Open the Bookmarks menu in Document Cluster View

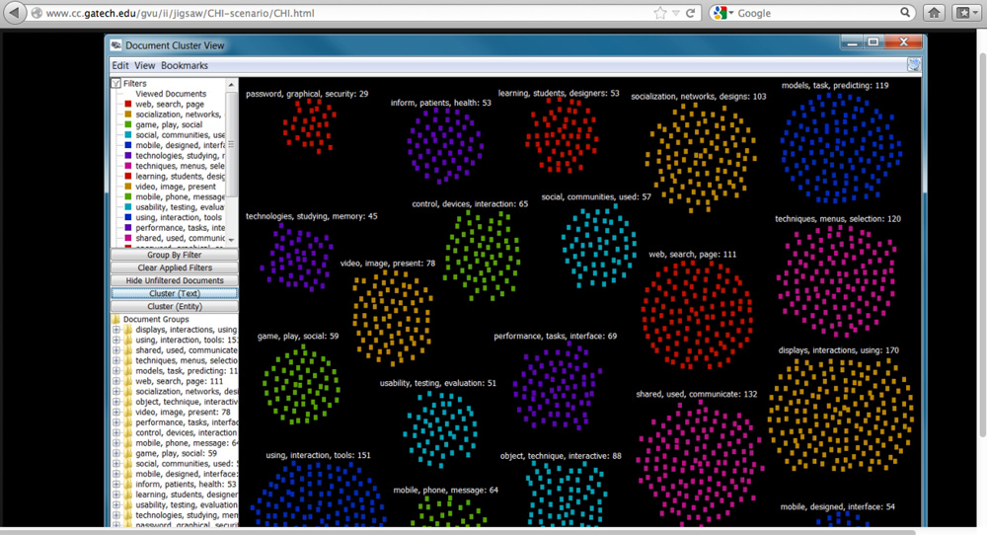point(185,65)
